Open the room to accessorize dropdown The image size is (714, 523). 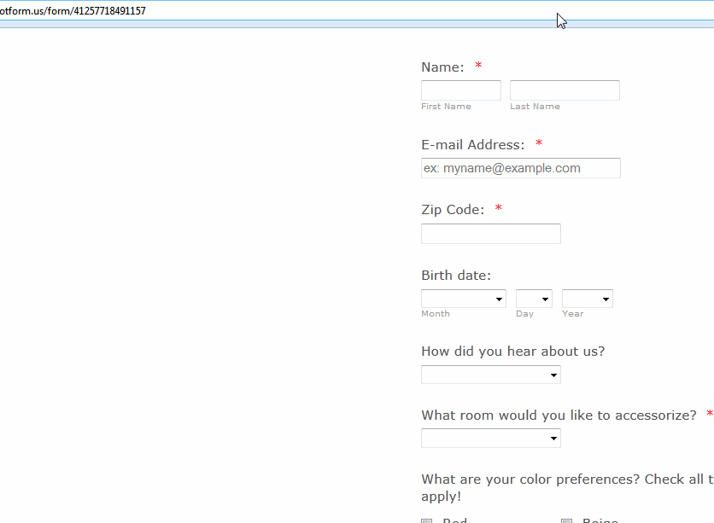490,438
